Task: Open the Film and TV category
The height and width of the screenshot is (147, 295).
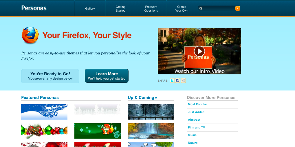Action: [x=196, y=127]
